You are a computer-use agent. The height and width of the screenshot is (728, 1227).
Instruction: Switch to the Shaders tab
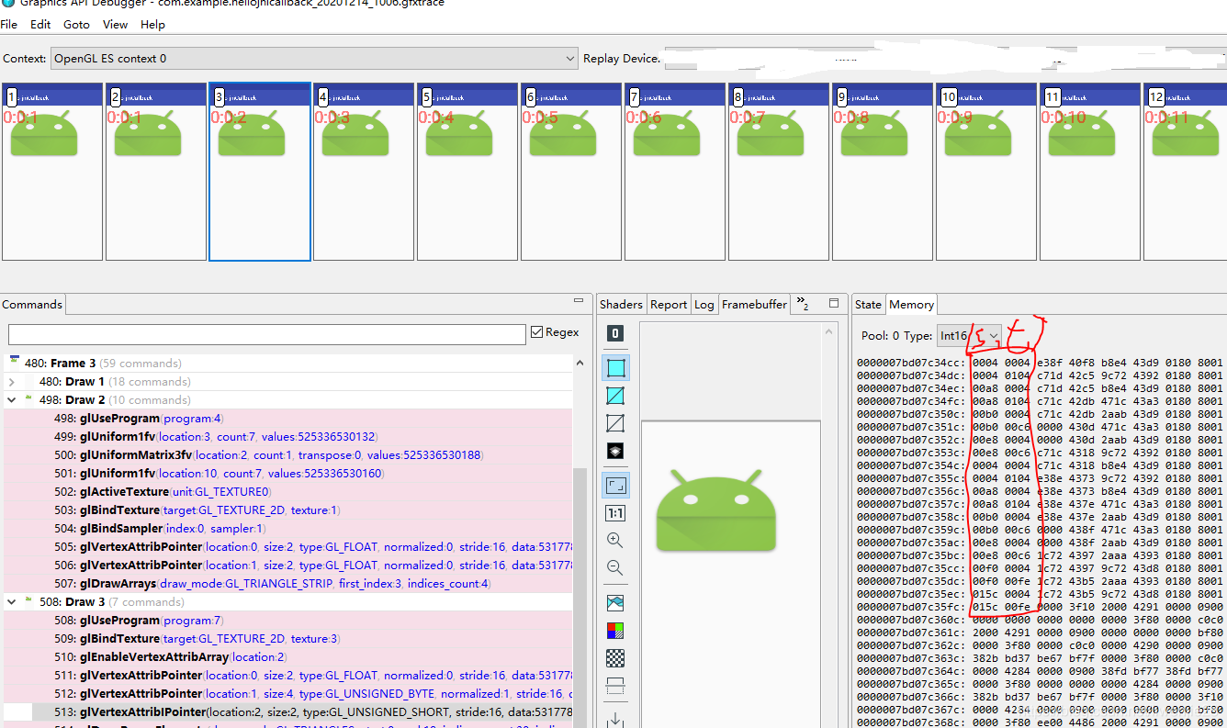pyautogui.click(x=621, y=304)
